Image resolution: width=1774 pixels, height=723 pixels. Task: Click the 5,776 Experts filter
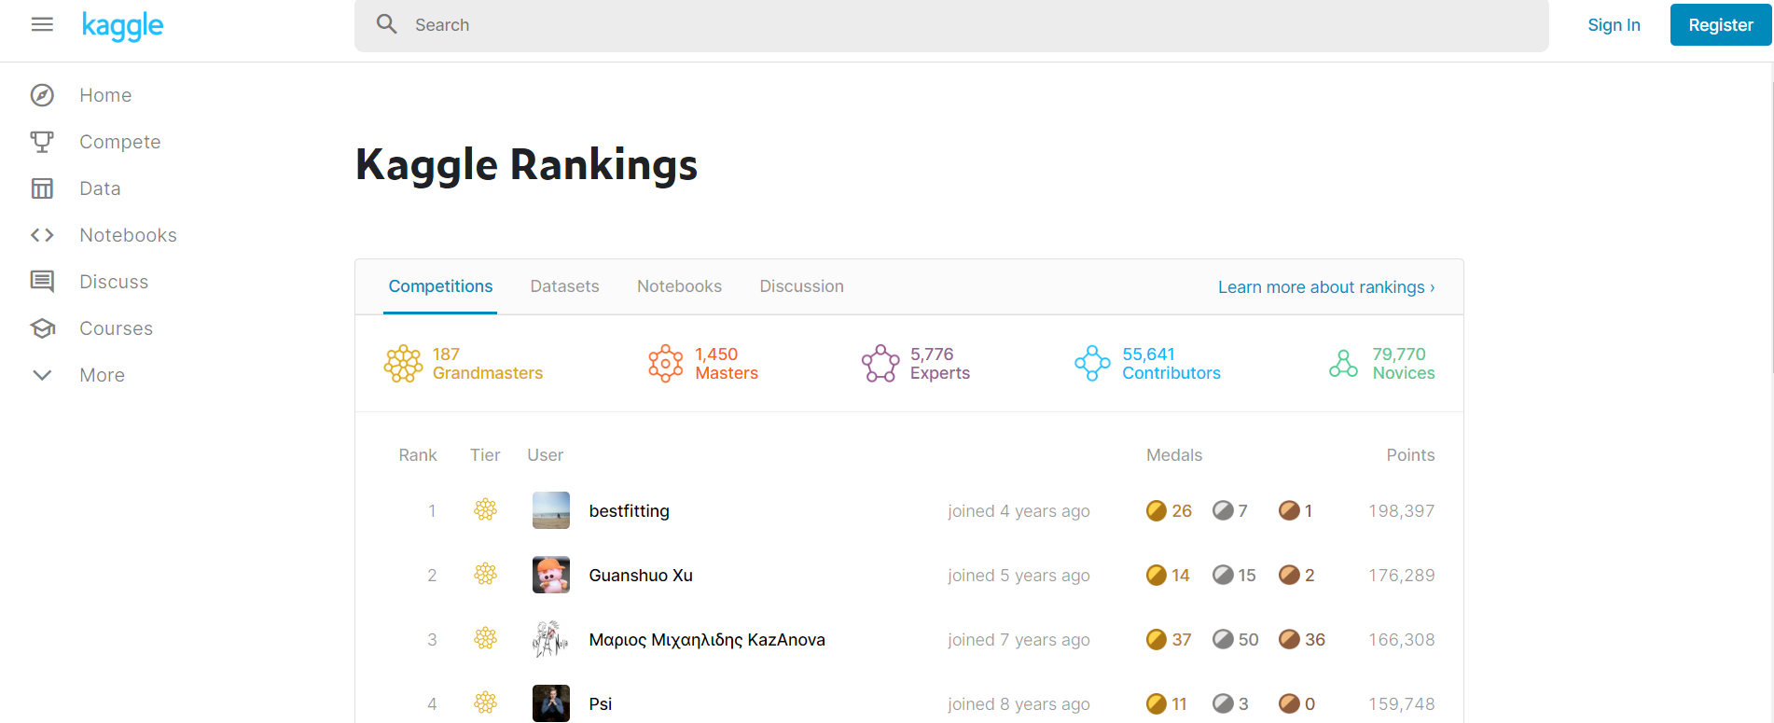pos(916,364)
